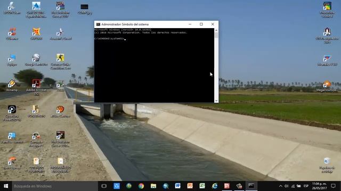Launch the Camtasia Recorder desktop shortcut
This screenshot has height=191, width=341.
(36, 139)
